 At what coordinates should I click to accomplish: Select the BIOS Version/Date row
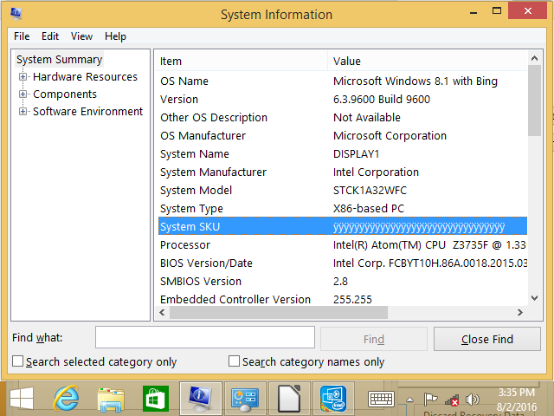tap(343, 263)
